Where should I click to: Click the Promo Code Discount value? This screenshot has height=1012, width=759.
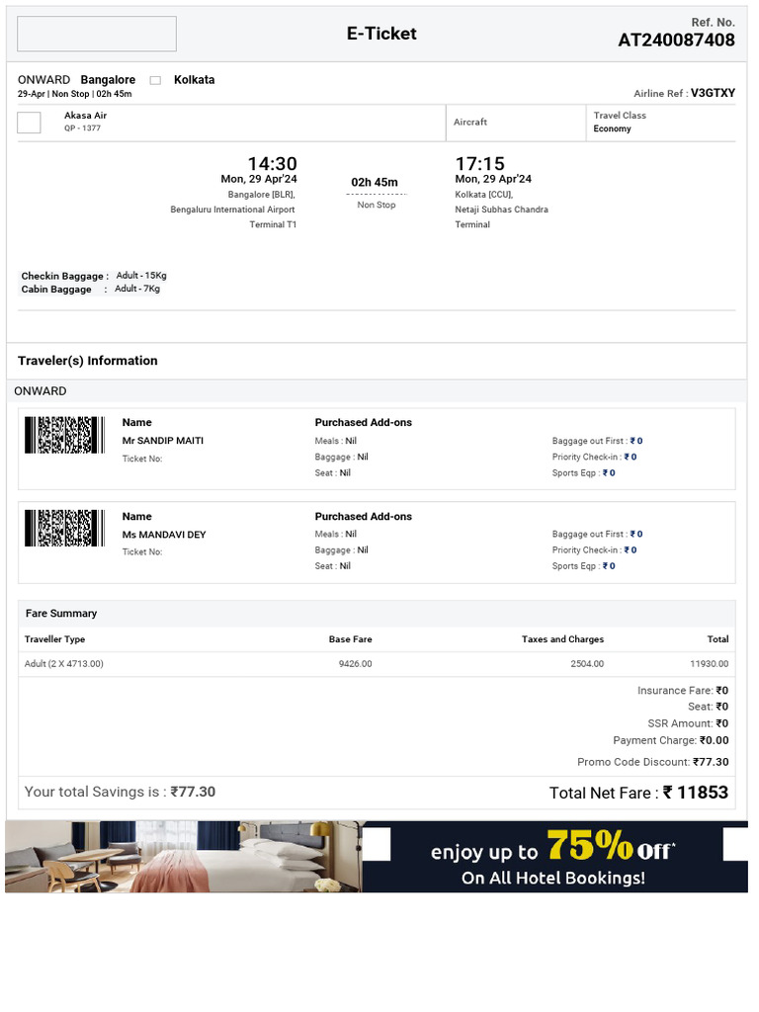711,762
